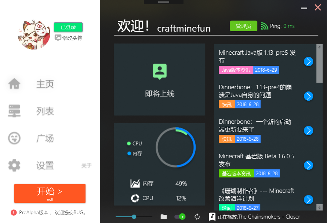Click the user avatar picture
327x223 pixels.
[34, 35]
